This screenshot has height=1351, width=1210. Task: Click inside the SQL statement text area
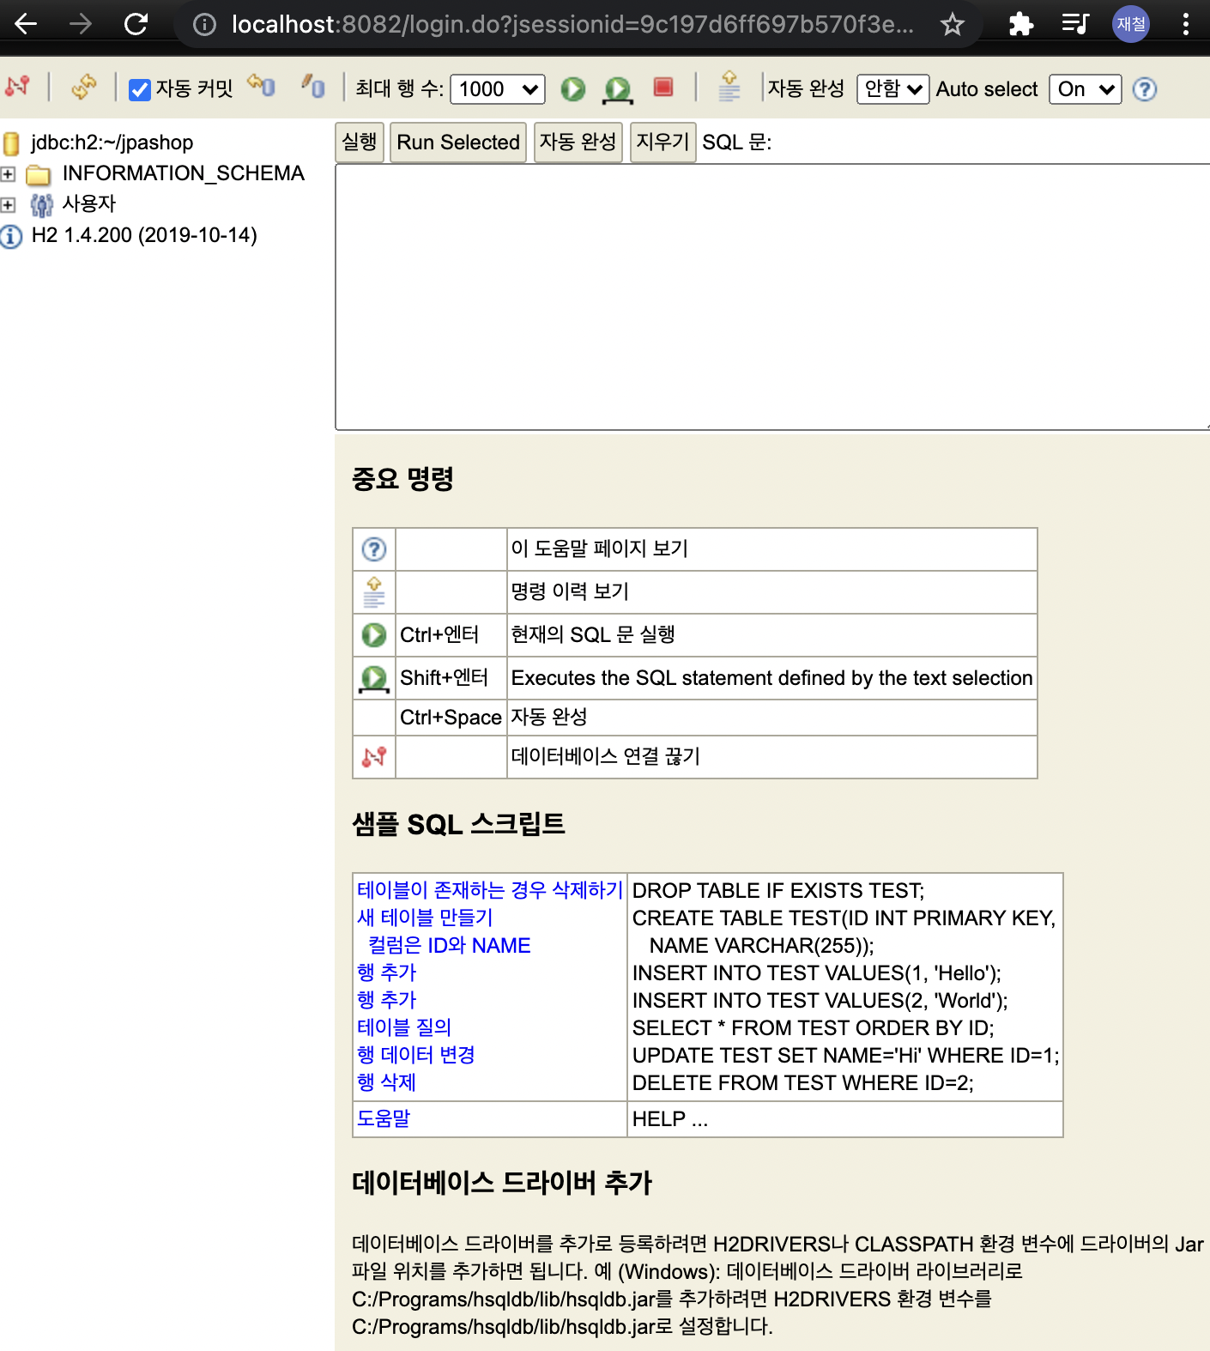coord(770,296)
